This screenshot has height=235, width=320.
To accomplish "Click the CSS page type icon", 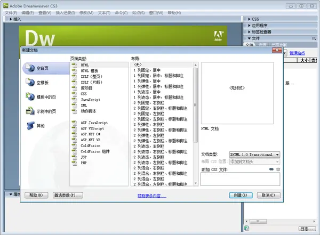I will click(75, 94).
